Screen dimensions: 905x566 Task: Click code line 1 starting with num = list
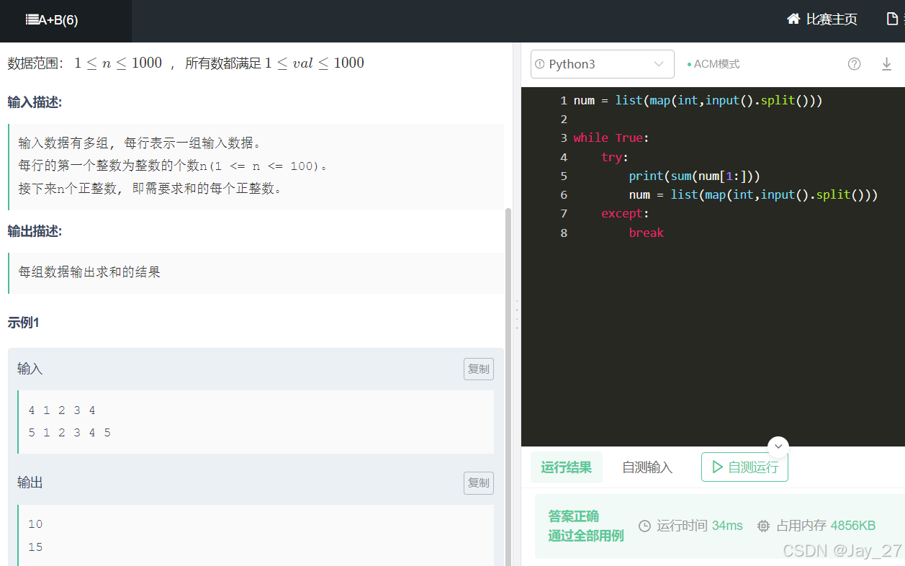click(698, 101)
